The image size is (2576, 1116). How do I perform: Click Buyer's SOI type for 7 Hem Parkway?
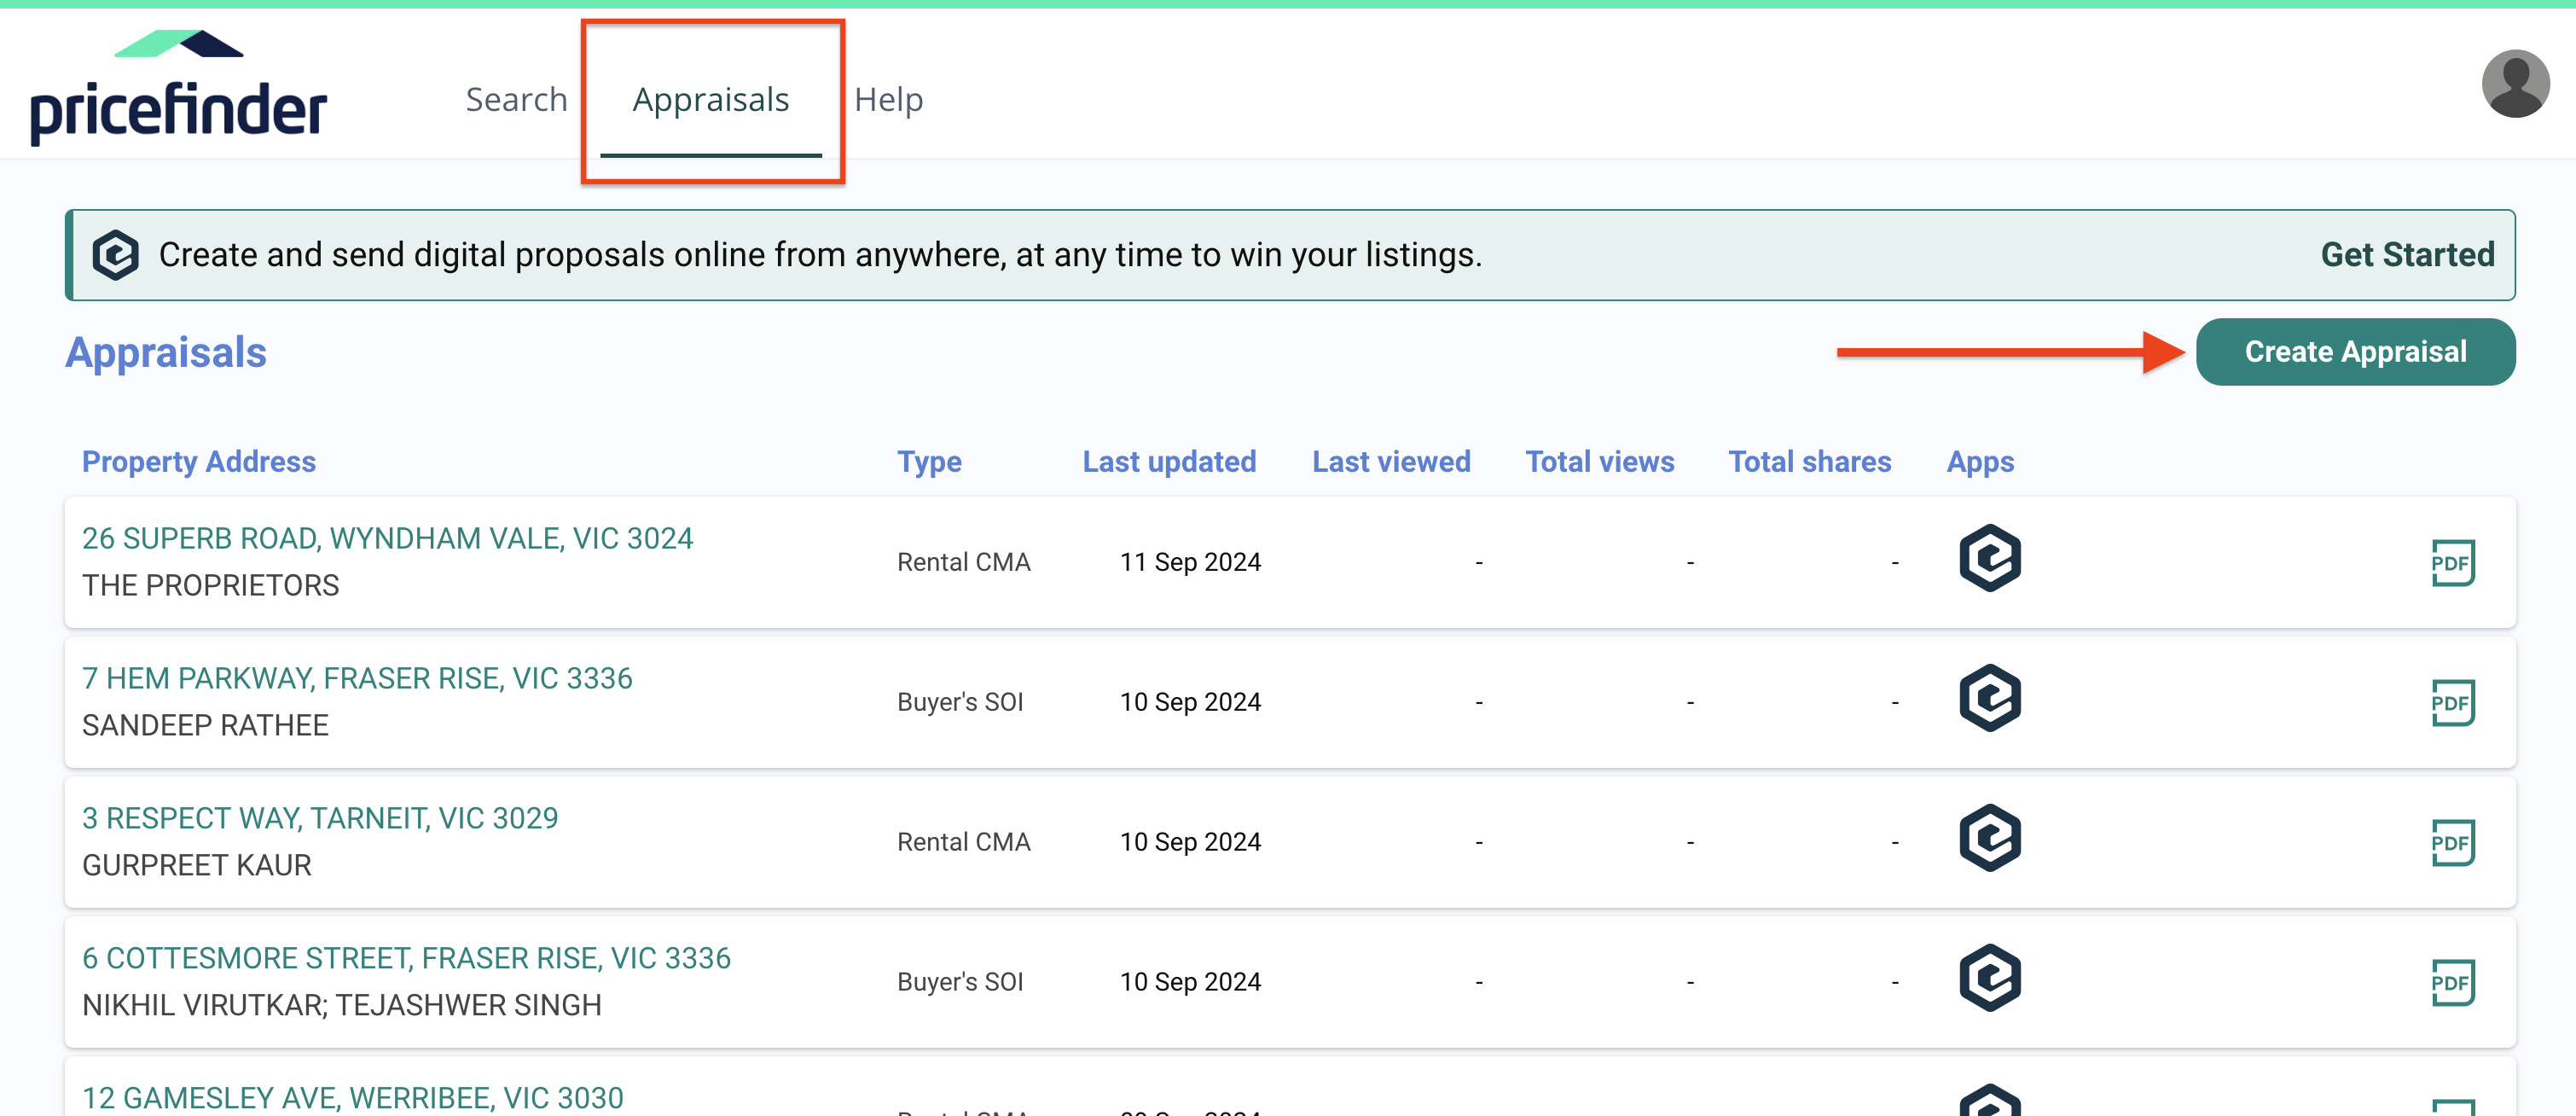point(960,702)
